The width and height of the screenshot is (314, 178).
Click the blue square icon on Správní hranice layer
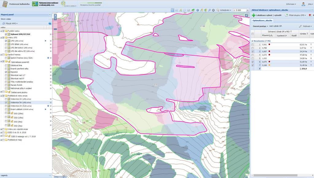coord(48,58)
